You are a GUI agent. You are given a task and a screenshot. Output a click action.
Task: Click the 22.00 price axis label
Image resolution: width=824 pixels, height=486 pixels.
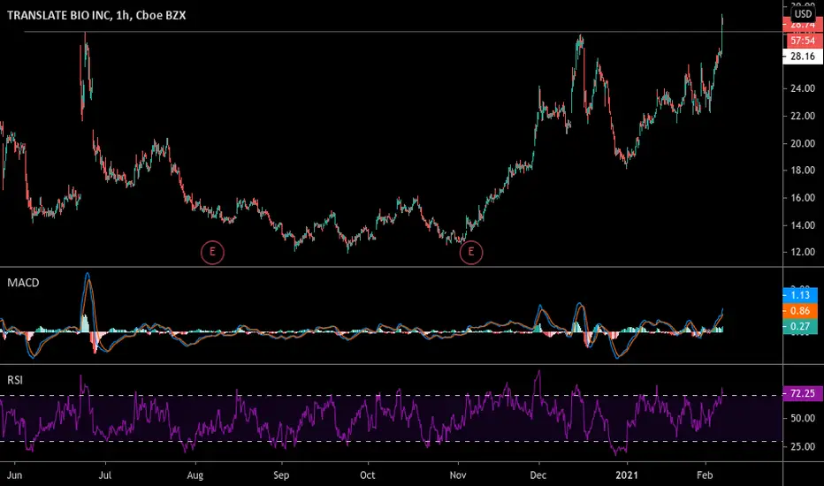[x=803, y=116]
